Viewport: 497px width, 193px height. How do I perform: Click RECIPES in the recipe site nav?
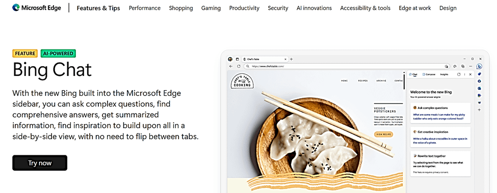click(363, 80)
